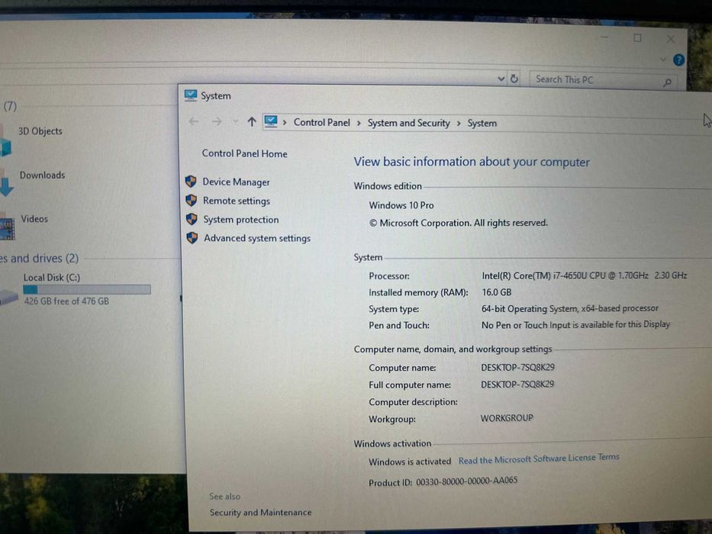Viewport: 712px width, 534px height.
Task: Click the '426 GB free of 476 GB' text
Action: (66, 301)
